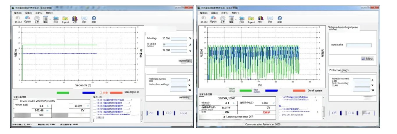The height and width of the screenshot is (134, 397).
Task: Click the Open icon in left window
Action: pyautogui.click(x=27, y=19)
